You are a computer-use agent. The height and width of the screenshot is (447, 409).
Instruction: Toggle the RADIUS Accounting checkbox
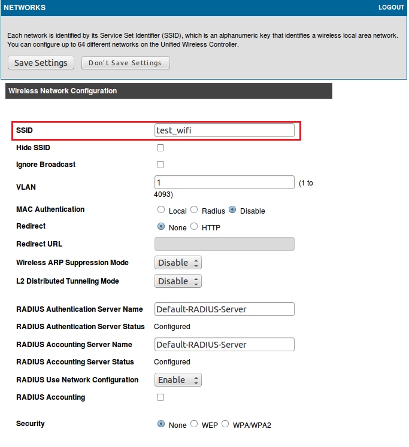click(160, 397)
